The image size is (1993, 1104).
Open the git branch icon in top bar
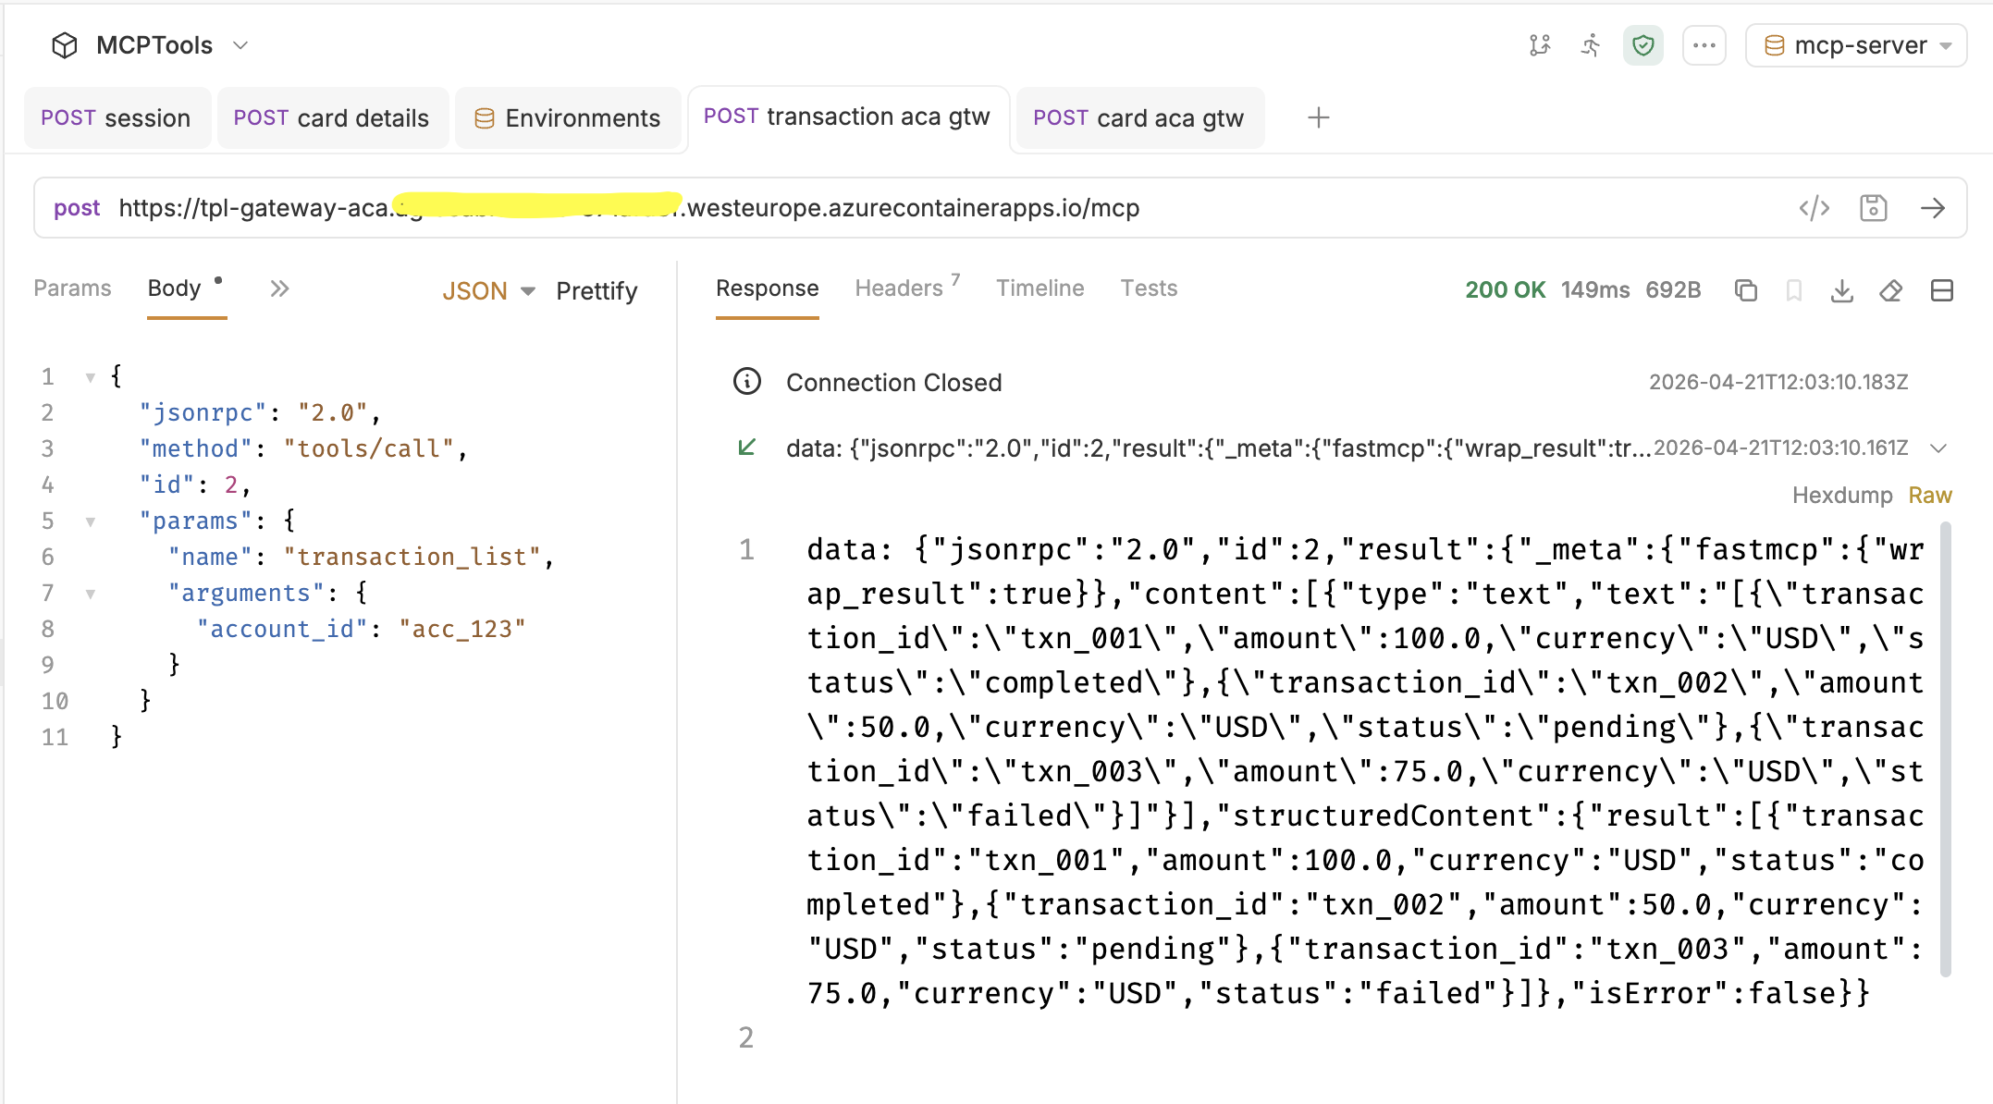pos(1540,45)
